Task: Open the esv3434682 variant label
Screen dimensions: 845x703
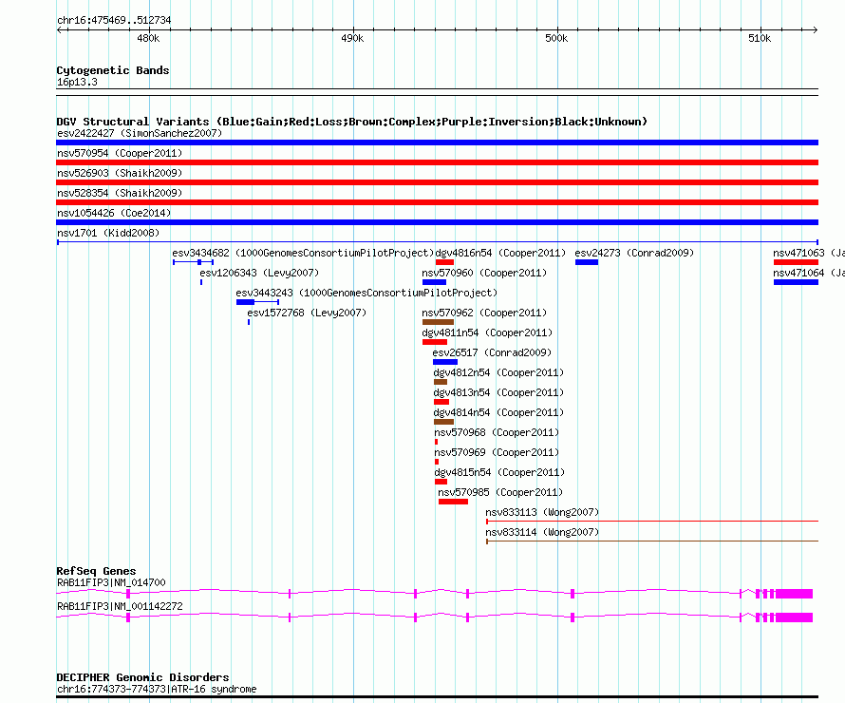Action: 303,253
